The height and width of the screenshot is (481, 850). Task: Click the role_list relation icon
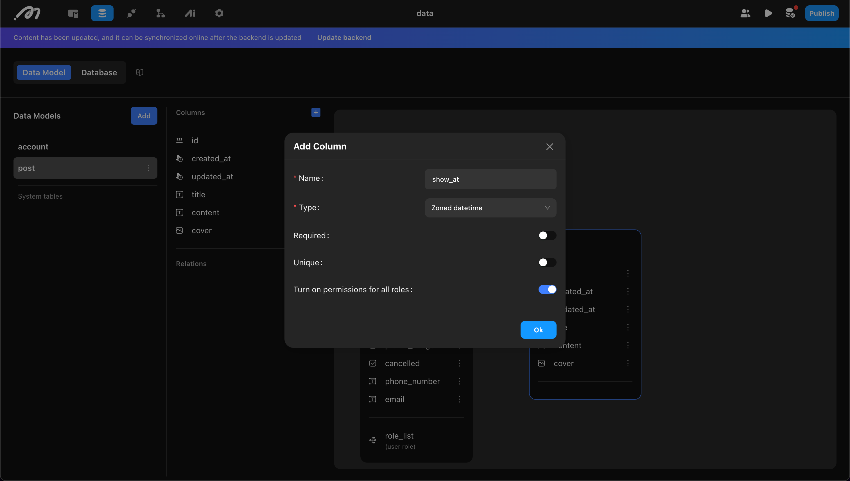tap(372, 440)
